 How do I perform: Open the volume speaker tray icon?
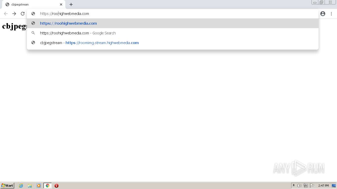(x=299, y=186)
